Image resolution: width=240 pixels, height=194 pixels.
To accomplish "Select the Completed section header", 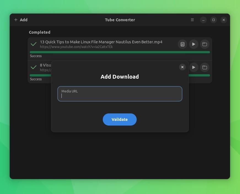I will click(39, 32).
